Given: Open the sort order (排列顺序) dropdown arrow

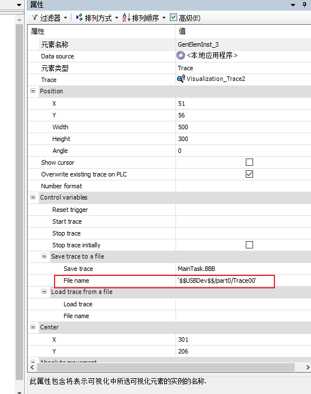Looking at the screenshot, I should click(164, 18).
